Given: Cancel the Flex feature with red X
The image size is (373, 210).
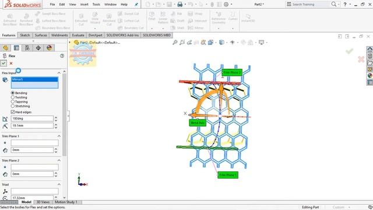Looking at the screenshot, I should coord(11,64).
